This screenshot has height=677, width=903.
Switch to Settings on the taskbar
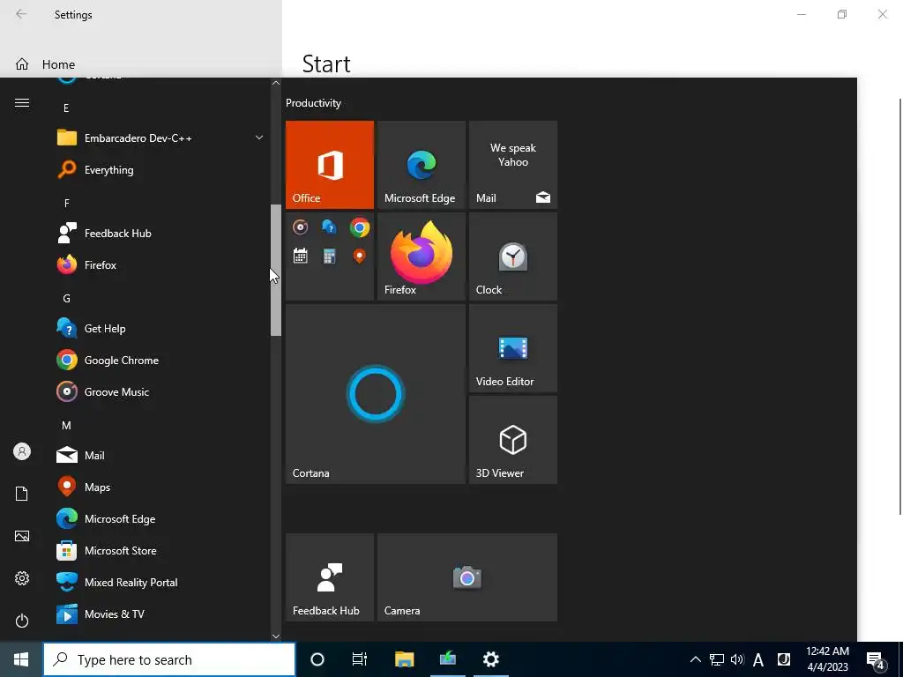coord(490,659)
